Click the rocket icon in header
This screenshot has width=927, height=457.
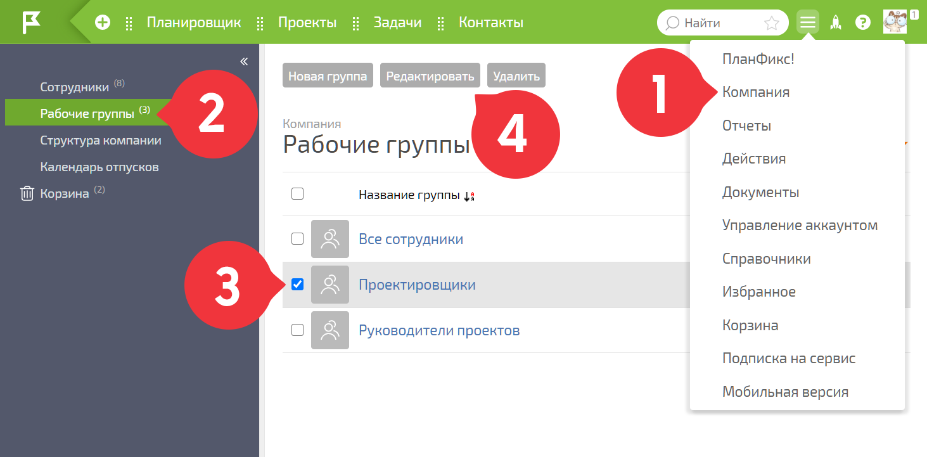tap(836, 22)
